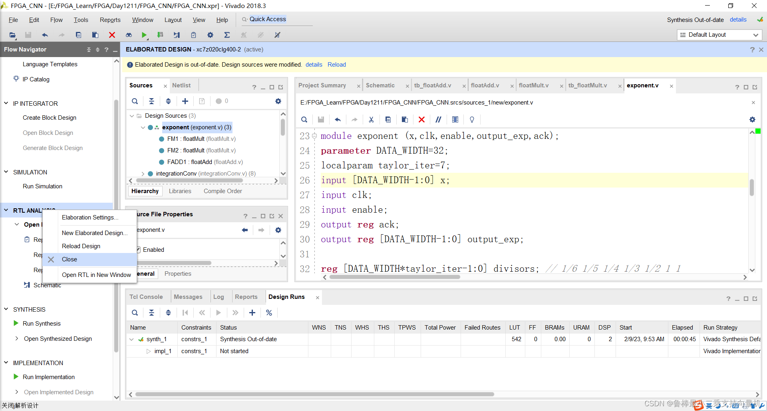Click the code editor vertical scrollbar thumb
767x411 pixels.
(752, 187)
